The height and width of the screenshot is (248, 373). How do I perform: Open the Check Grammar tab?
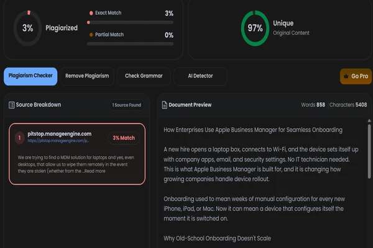pos(144,76)
